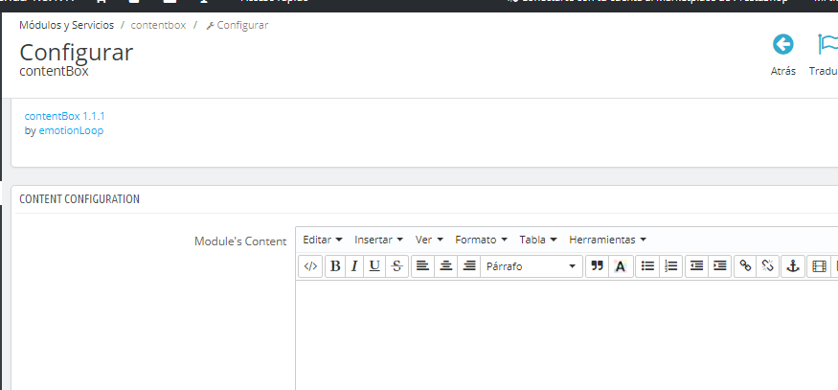Expand the Tabla menu
This screenshot has height=390, width=838.
coord(537,240)
